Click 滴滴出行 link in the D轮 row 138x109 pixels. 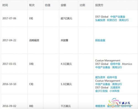[x=117, y=67]
